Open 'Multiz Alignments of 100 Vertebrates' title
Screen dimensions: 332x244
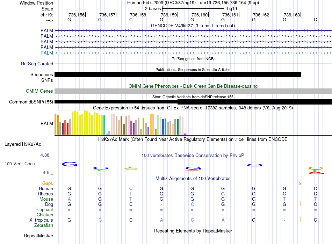point(193,179)
